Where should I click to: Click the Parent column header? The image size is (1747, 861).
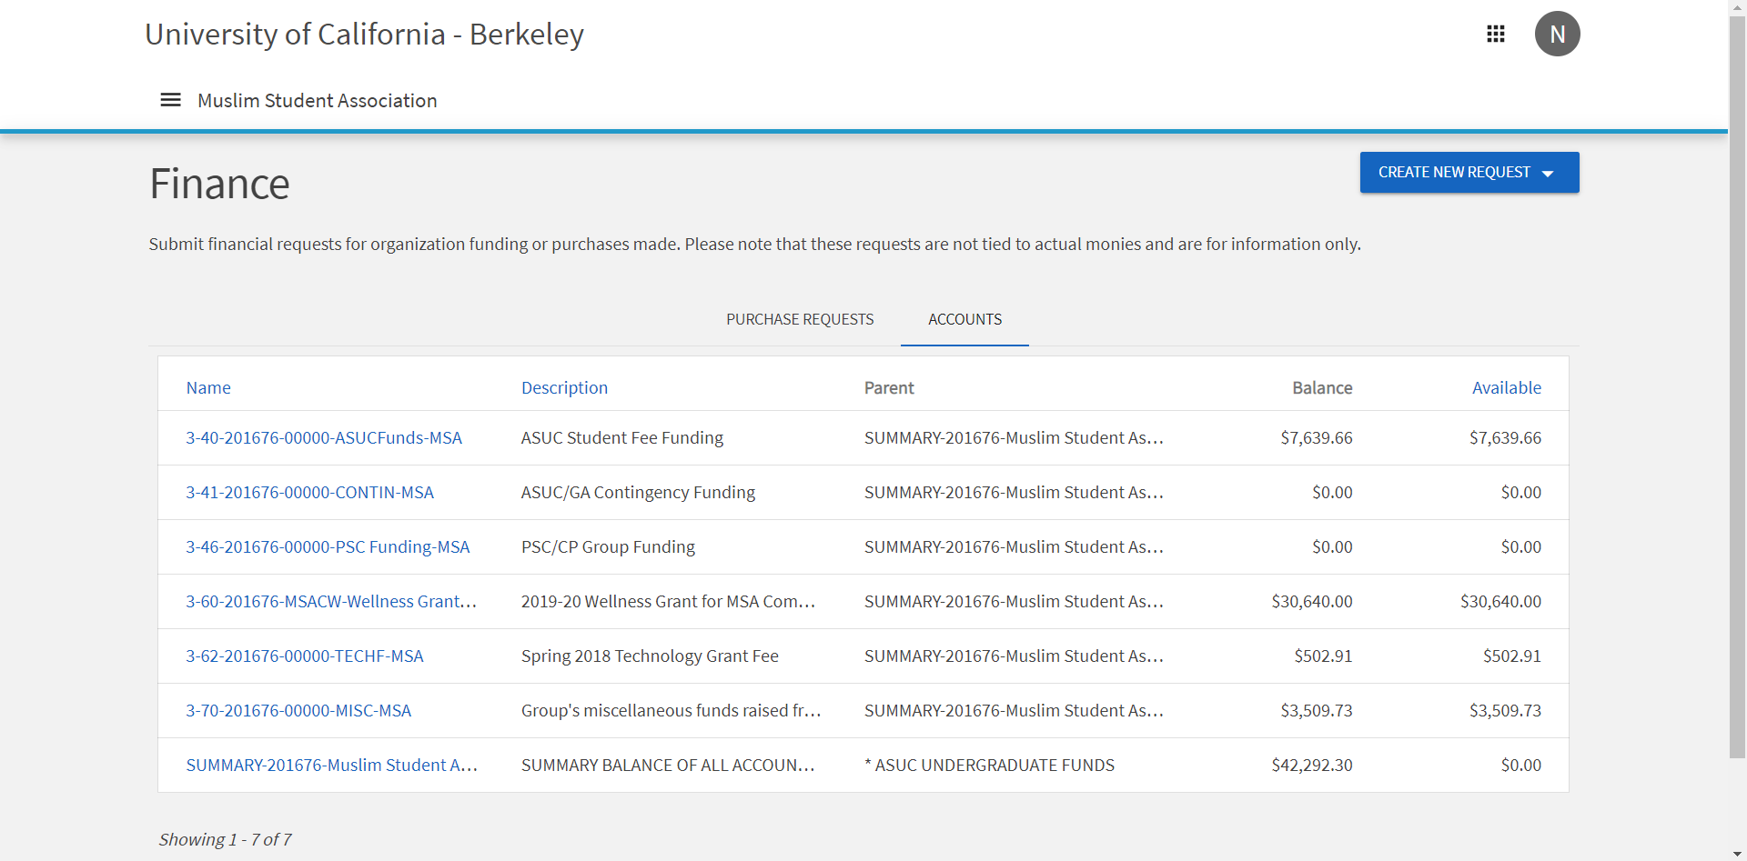(x=889, y=387)
